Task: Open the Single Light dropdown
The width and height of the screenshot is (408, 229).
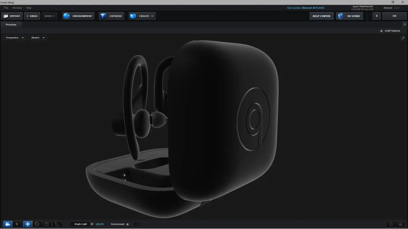Action: [82, 224]
